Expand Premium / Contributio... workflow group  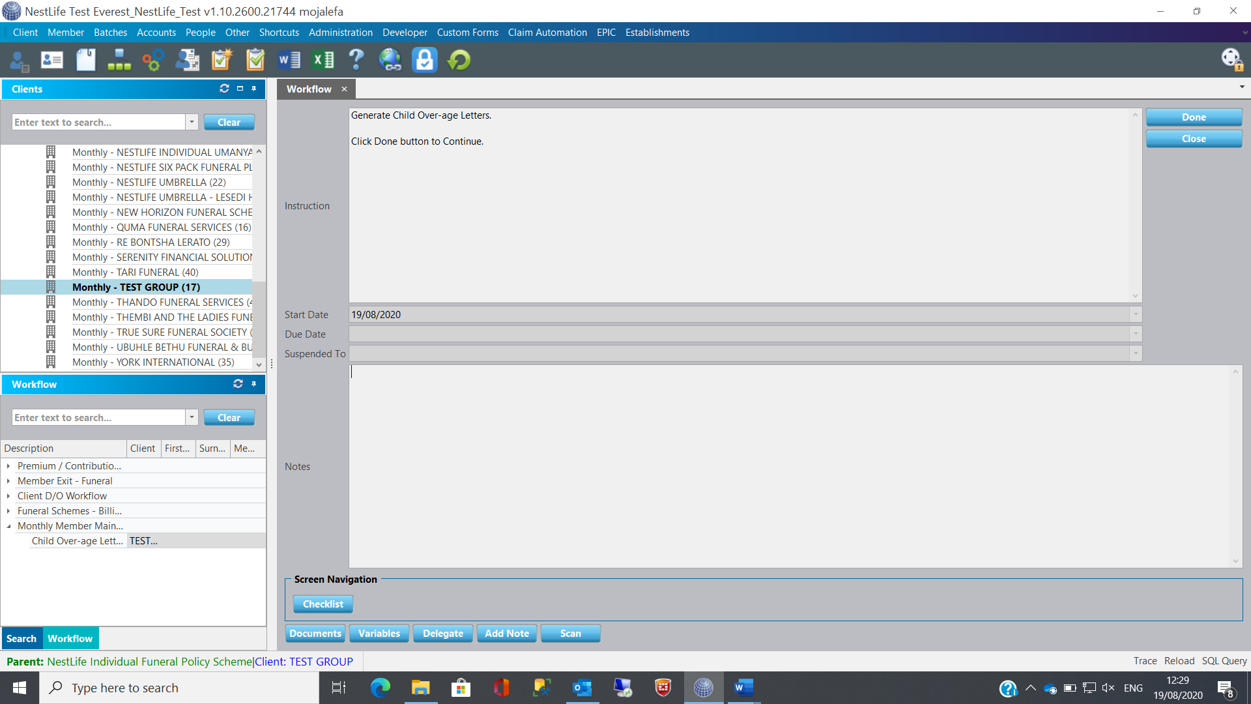click(x=8, y=466)
